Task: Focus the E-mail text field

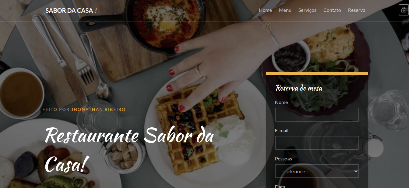Action: (317, 143)
